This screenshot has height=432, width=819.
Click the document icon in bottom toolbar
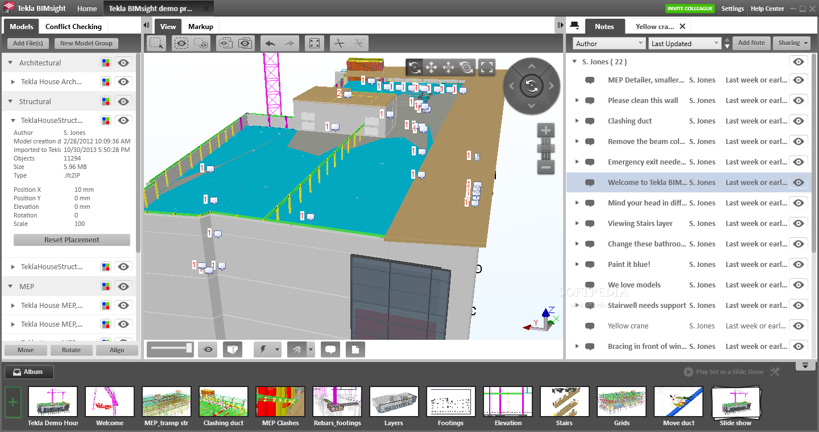[x=355, y=349]
